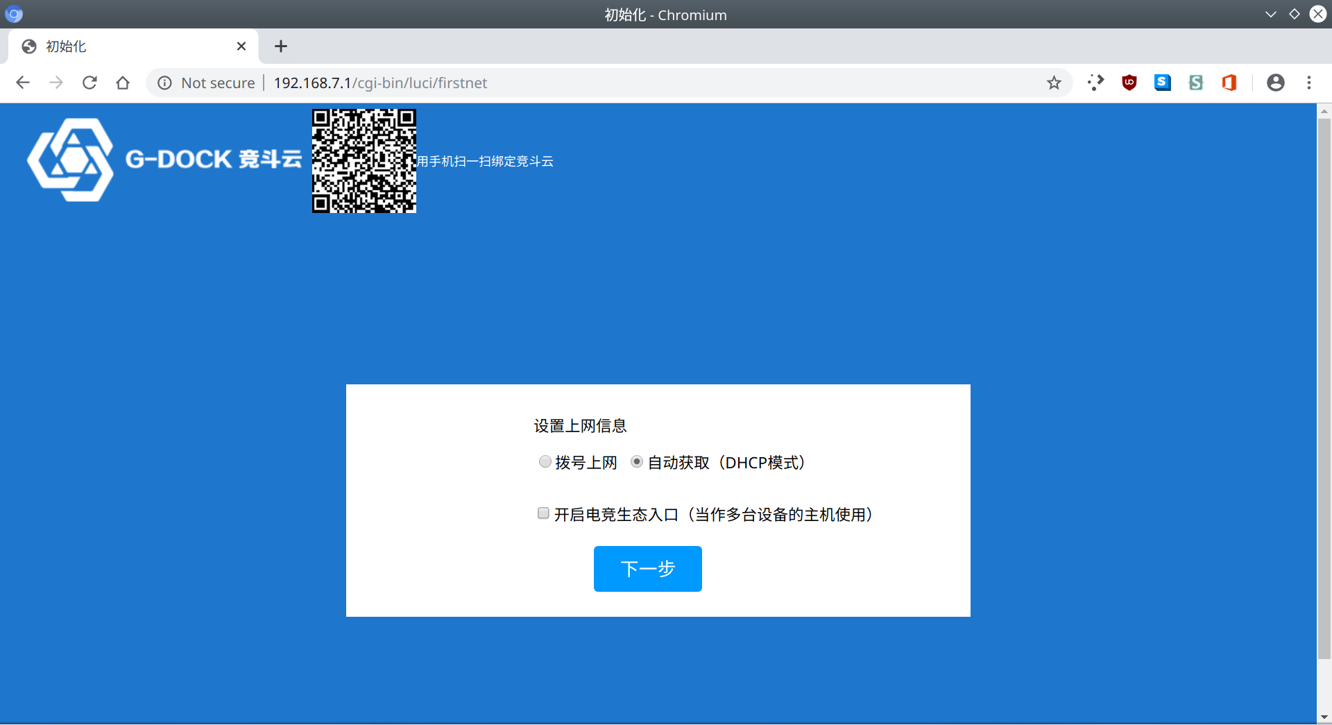The width and height of the screenshot is (1332, 725).
Task: Click the page vertical scrollbar down arrow
Action: tap(1324, 717)
